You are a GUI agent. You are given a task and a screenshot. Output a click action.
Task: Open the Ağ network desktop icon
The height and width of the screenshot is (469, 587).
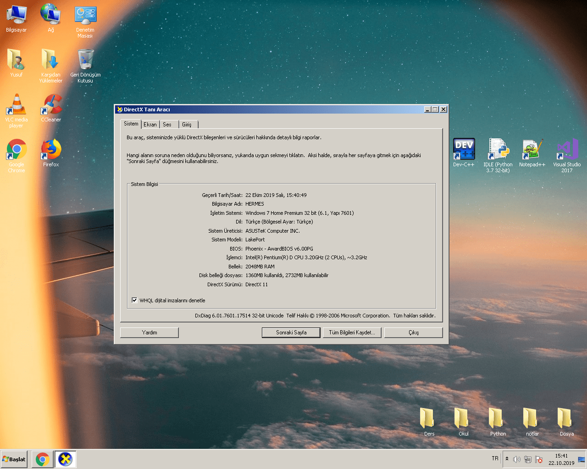tap(51, 18)
